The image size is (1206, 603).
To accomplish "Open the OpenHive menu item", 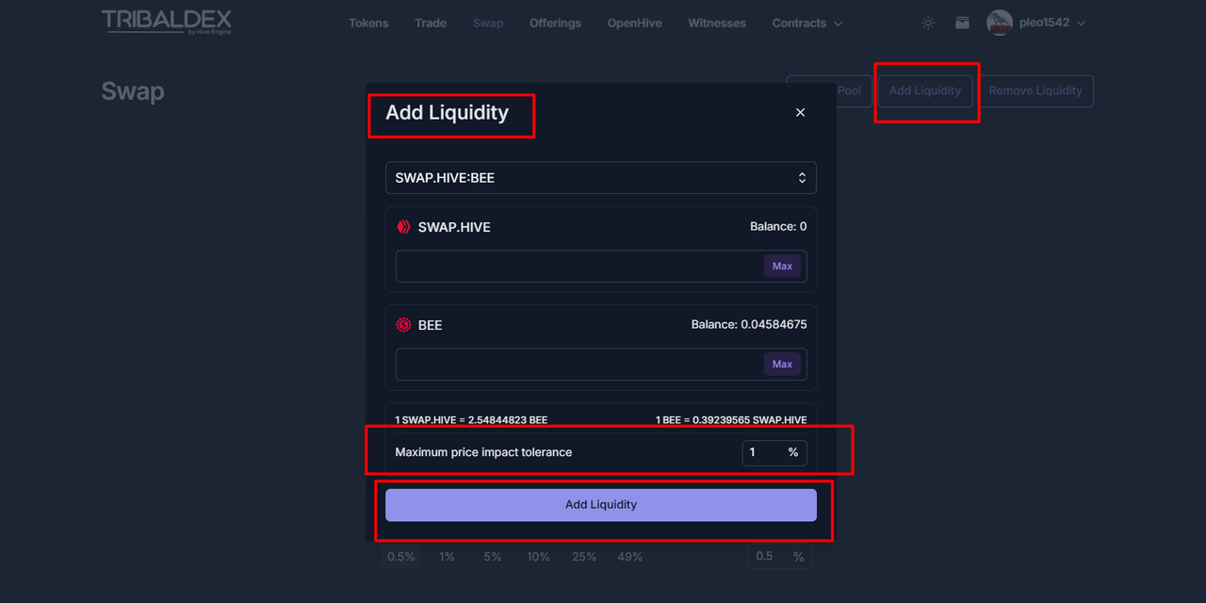I will (634, 23).
